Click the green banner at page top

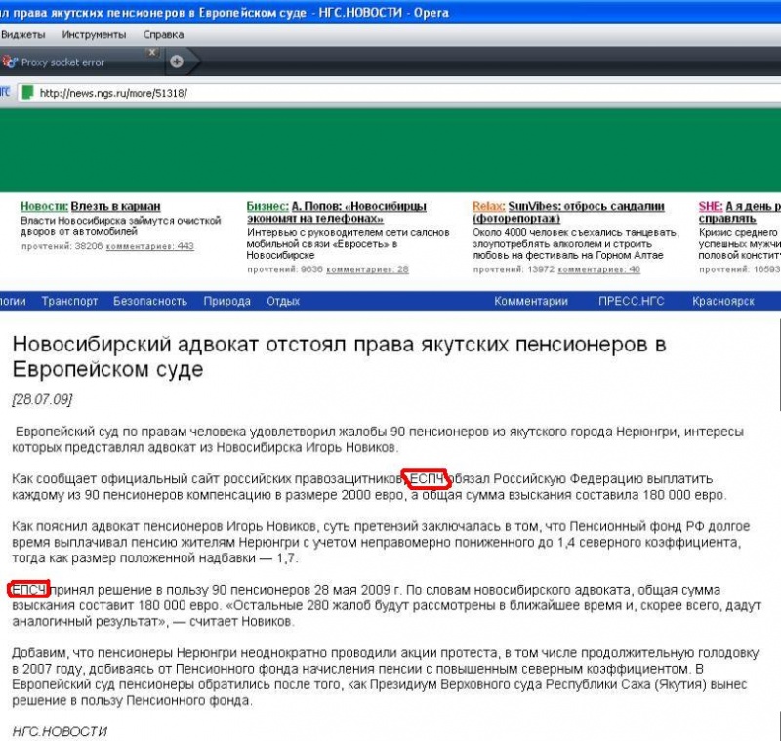(390, 150)
